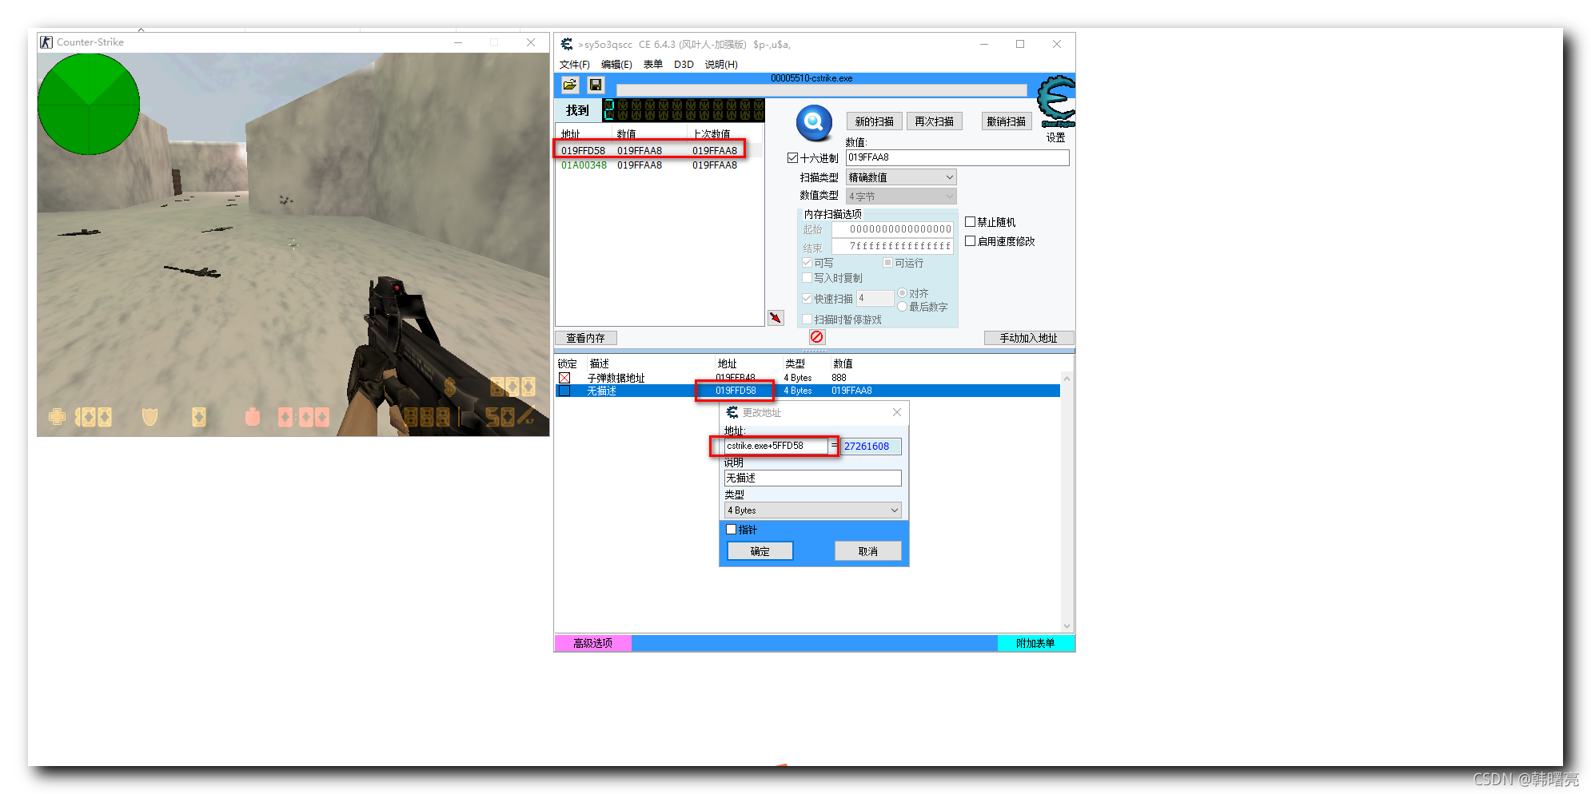Confirm the dialog with 确定
1591x794 pixels.
tap(760, 551)
